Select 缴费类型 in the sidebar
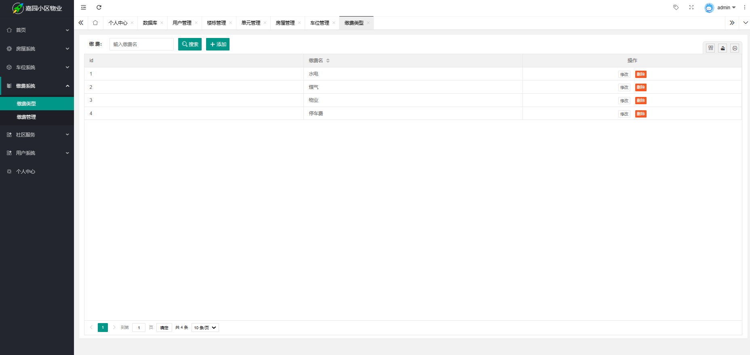Viewport: 750px width, 355px height. (x=37, y=104)
